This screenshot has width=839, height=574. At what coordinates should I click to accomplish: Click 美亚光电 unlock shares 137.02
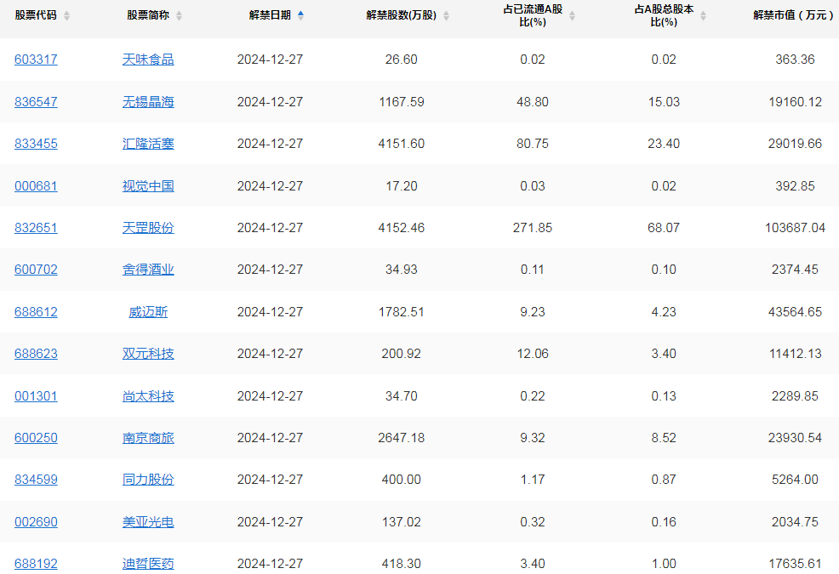pos(402,521)
